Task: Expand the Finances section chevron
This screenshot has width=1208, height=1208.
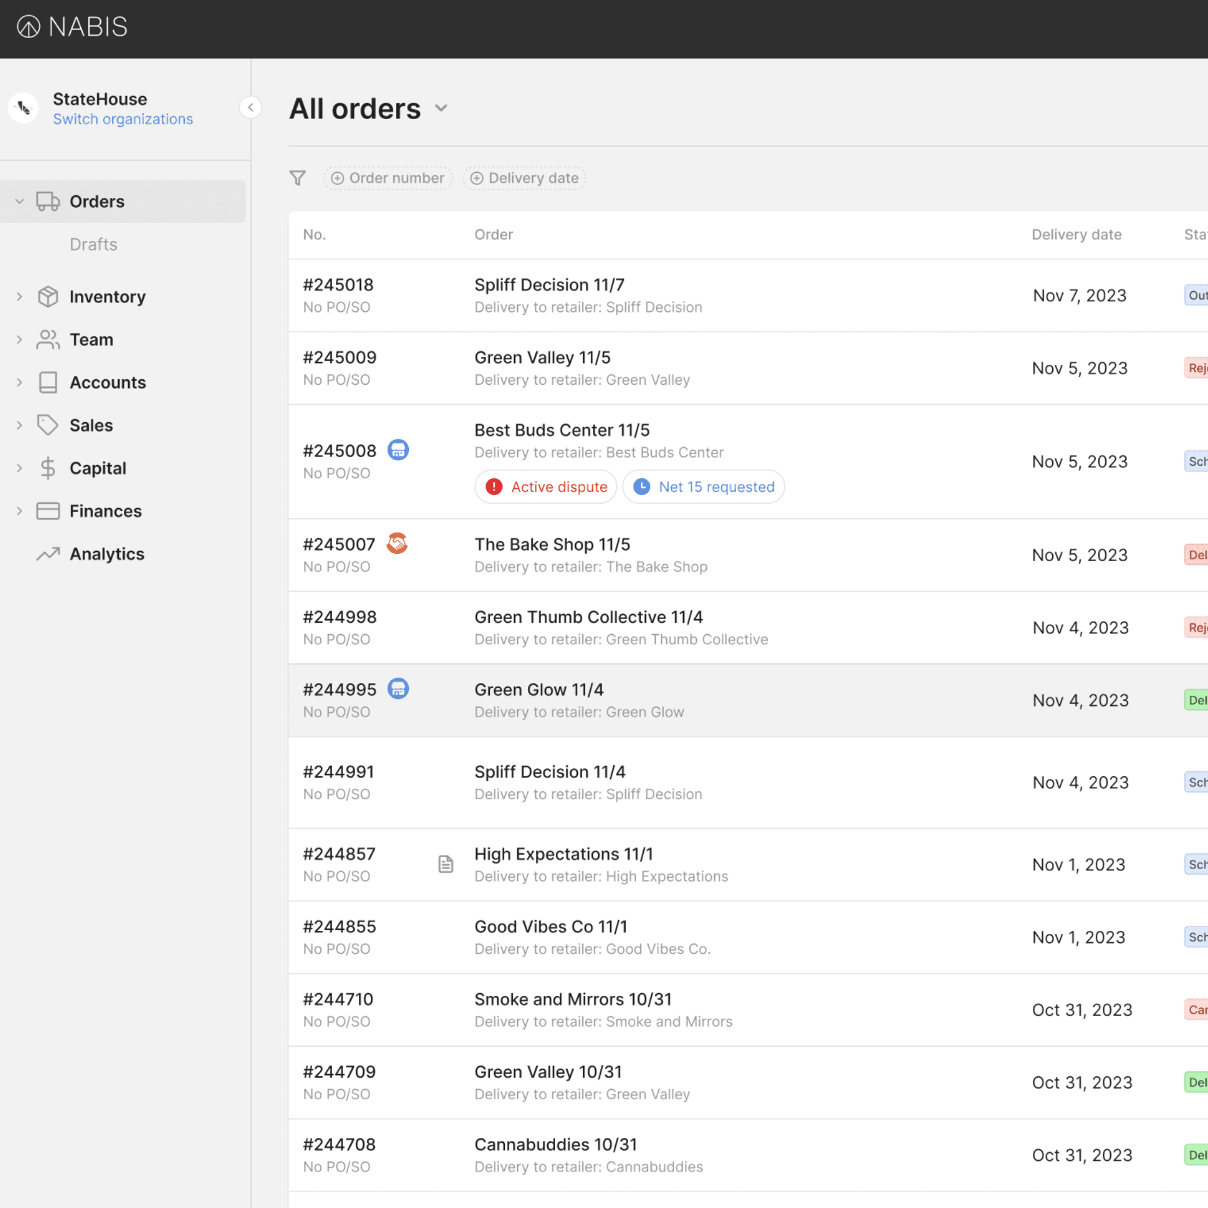Action: (x=19, y=511)
